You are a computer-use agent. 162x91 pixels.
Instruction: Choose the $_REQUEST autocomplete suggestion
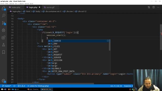pyautogui.click(x=78, y=55)
